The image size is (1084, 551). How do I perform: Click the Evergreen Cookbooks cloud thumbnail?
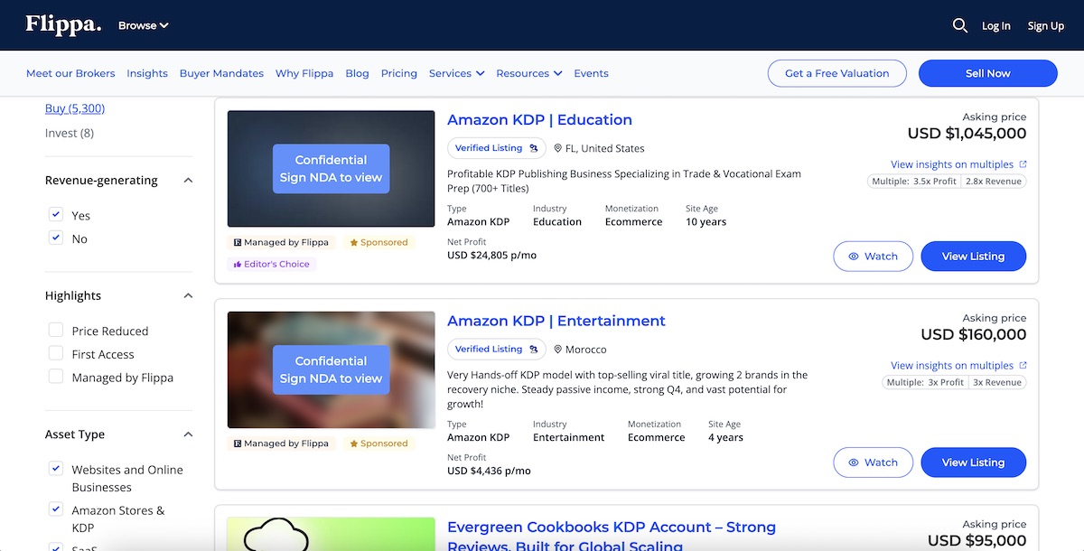pyautogui.click(x=332, y=534)
